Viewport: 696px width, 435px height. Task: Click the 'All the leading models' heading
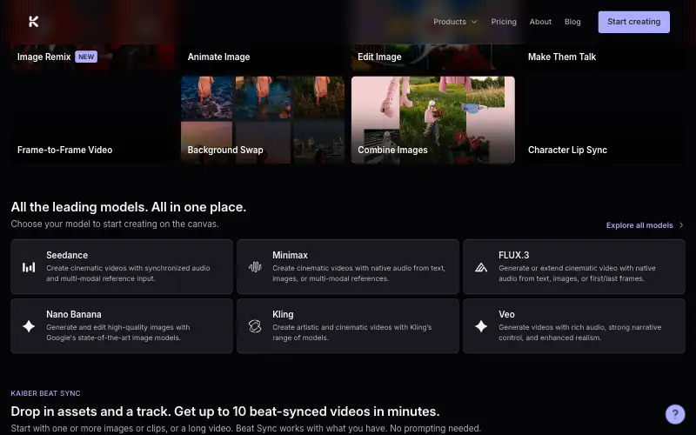coord(128,207)
